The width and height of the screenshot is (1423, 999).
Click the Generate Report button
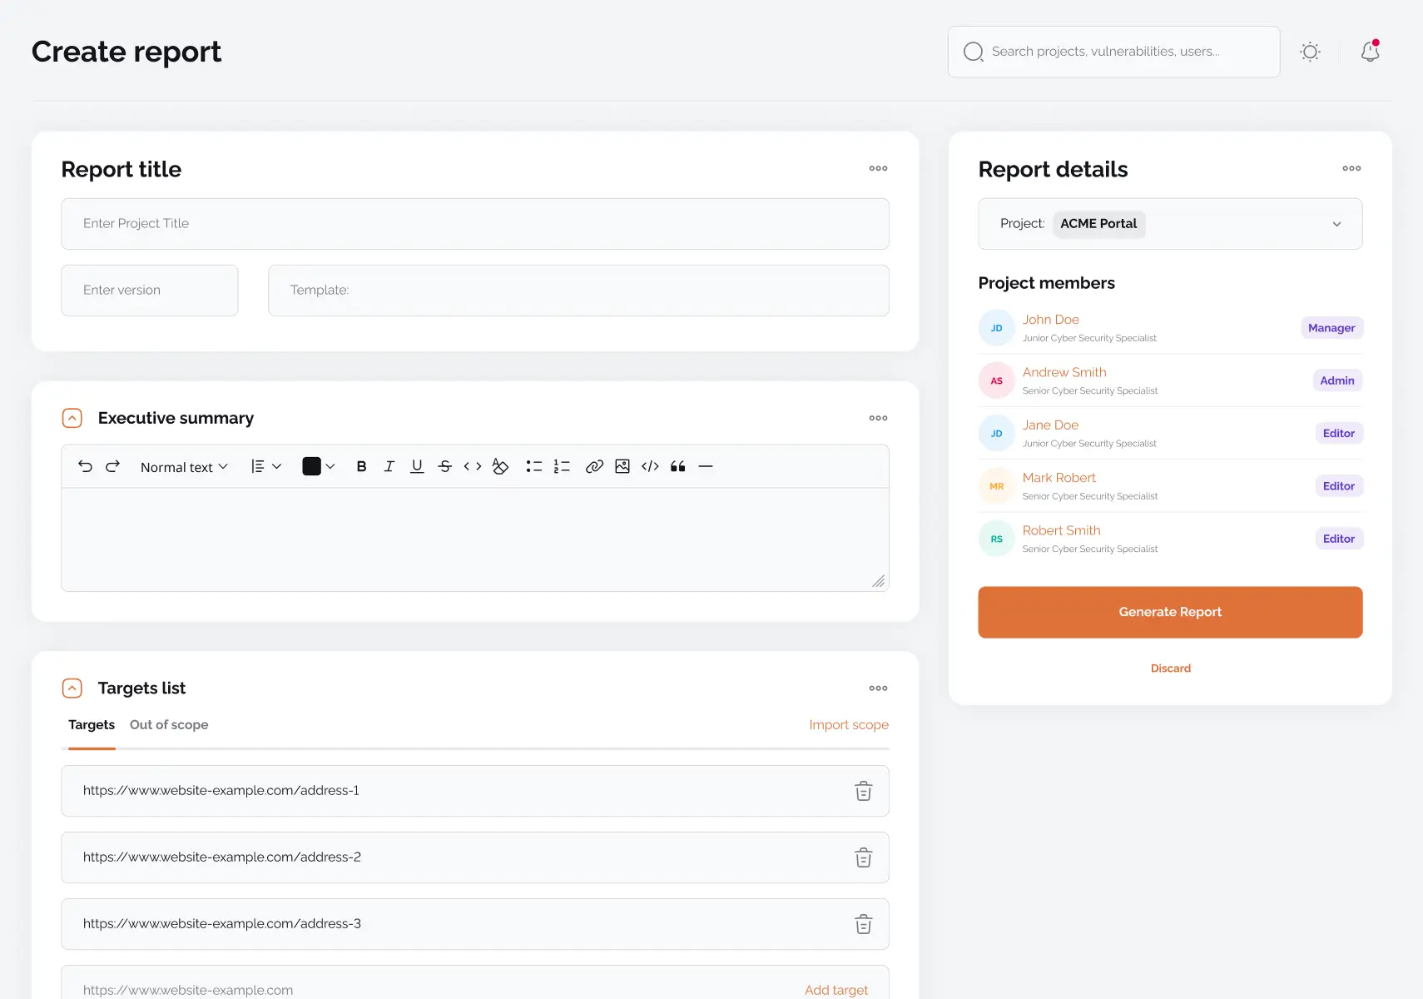[1169, 612]
